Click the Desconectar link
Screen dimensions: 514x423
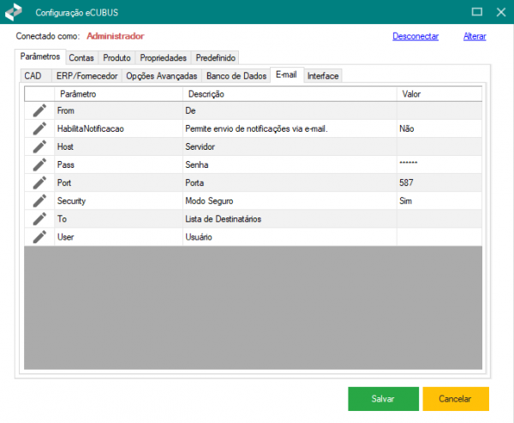[415, 36]
